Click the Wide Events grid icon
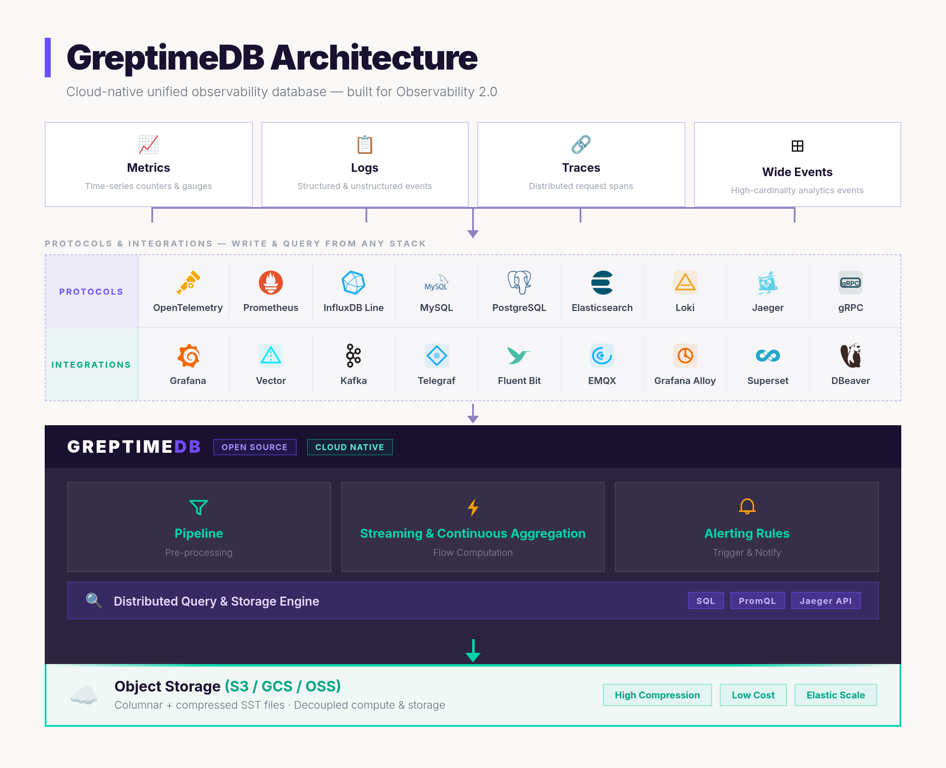 [x=797, y=146]
